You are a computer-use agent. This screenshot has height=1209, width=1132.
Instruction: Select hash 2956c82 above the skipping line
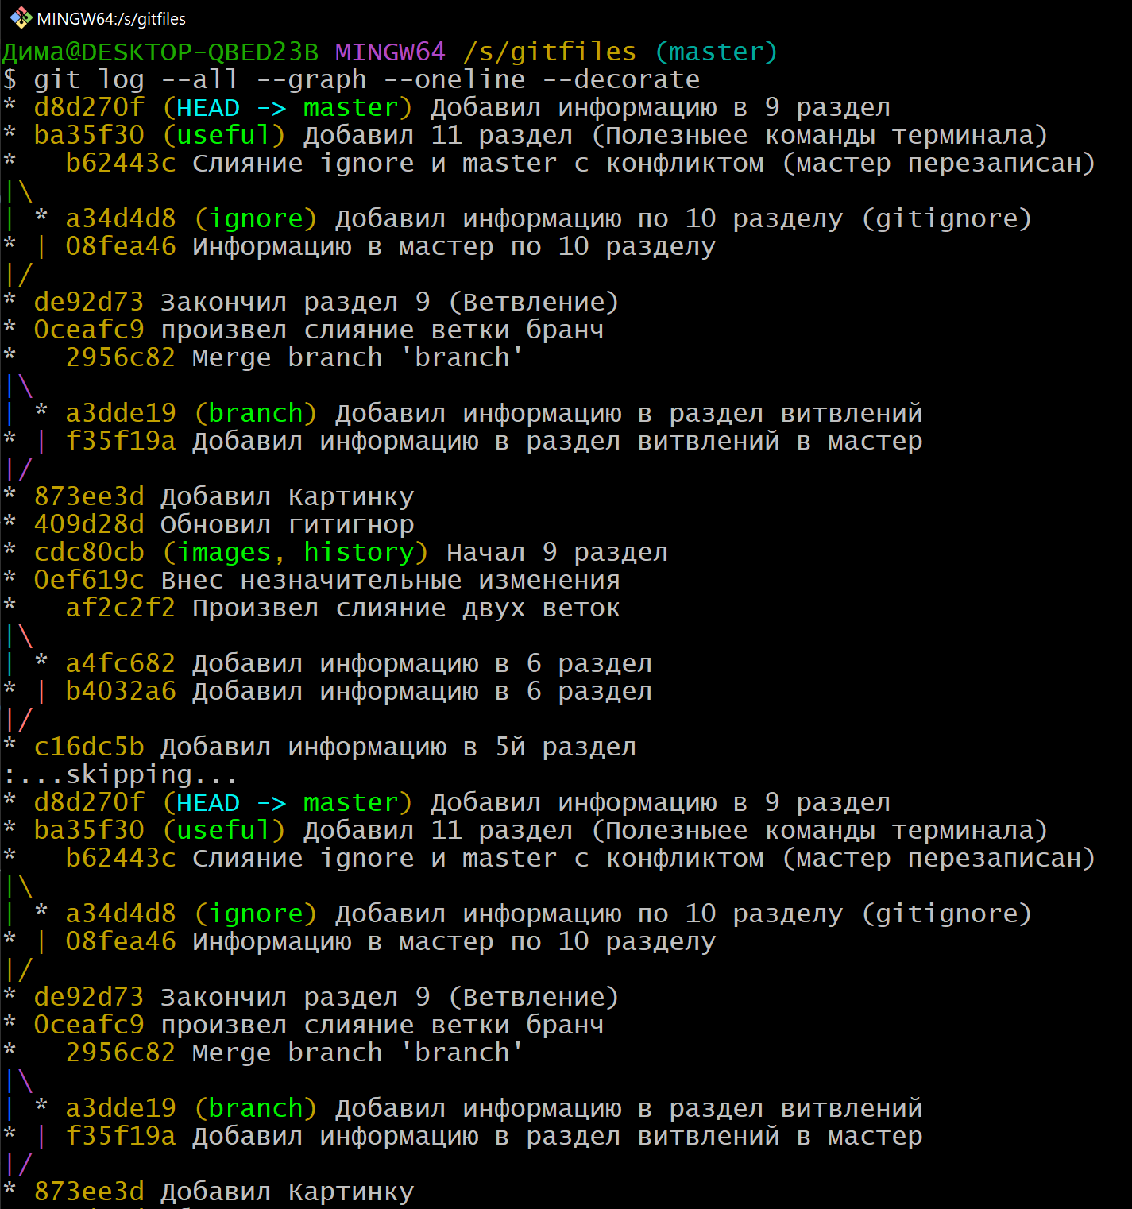[x=121, y=357]
